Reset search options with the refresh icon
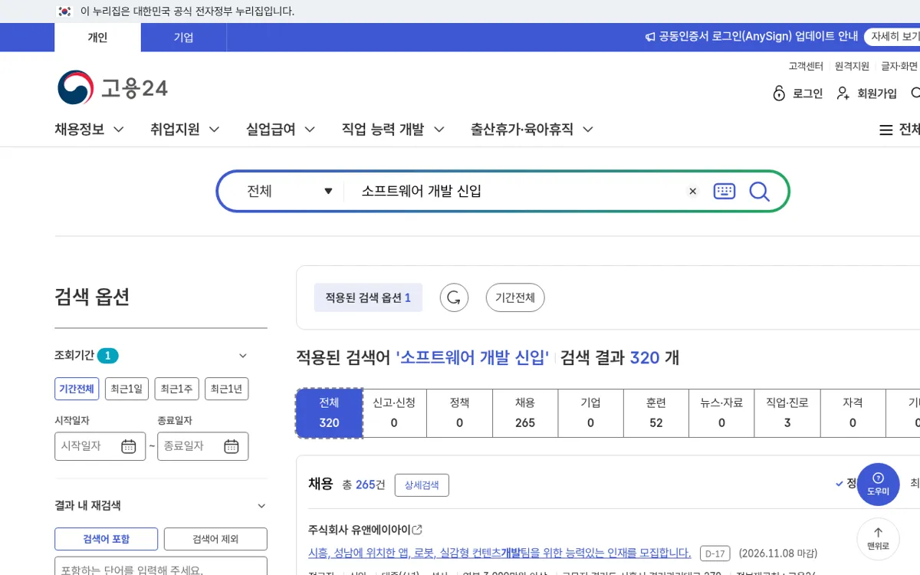 454,297
